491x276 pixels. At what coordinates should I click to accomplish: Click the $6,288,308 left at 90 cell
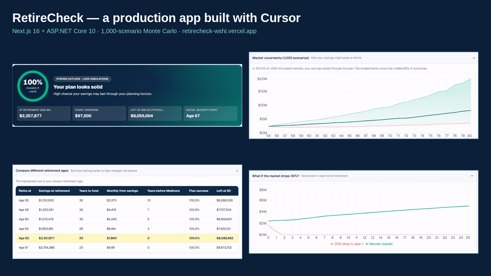[x=225, y=201]
